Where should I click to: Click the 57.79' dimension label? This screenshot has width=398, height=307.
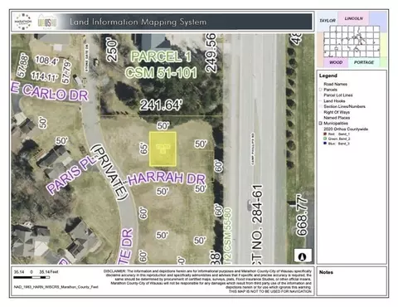click(66, 73)
